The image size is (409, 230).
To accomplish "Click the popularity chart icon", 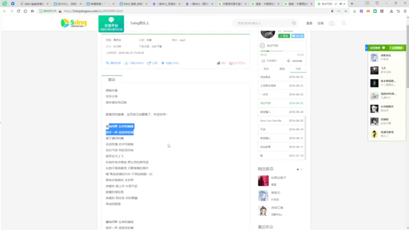I will point(231,63).
